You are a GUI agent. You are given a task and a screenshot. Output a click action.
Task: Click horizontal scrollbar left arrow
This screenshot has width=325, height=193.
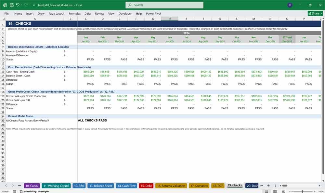tap(280, 186)
